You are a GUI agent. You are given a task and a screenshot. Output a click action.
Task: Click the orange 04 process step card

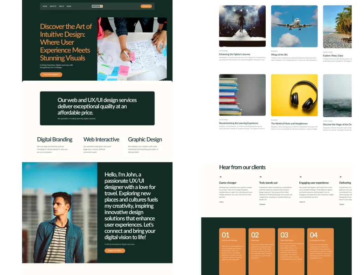(x=320, y=252)
